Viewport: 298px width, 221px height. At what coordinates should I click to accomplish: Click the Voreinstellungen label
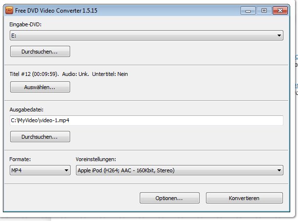pyautogui.click(x=96, y=159)
